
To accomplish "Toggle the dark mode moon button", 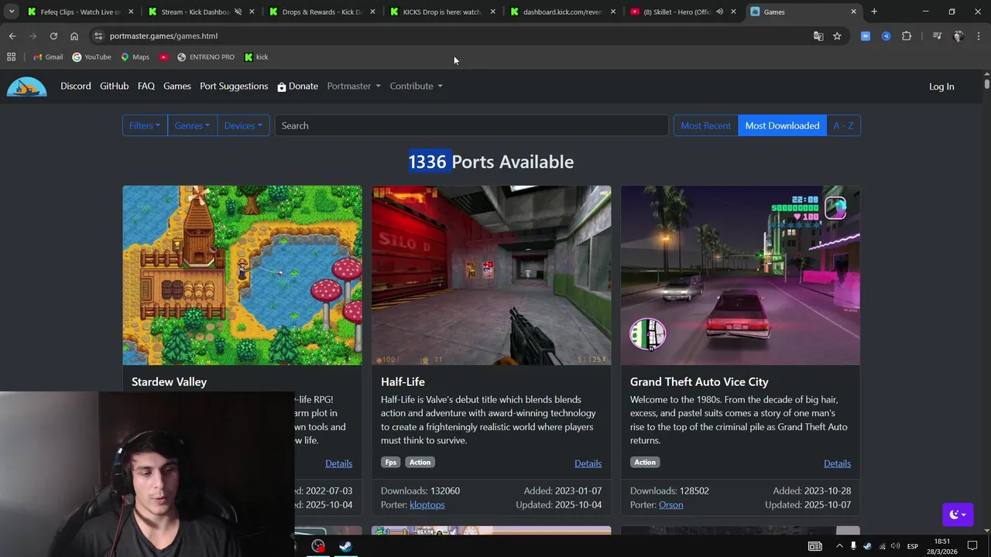I will [958, 514].
